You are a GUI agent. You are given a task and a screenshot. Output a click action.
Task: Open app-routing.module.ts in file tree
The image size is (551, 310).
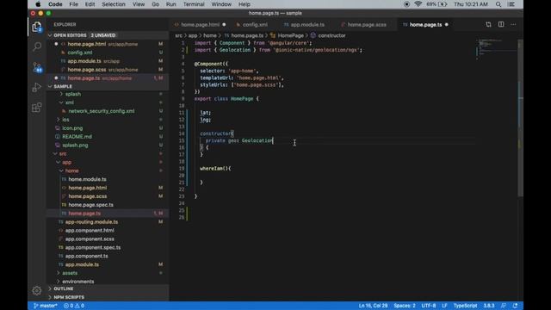[x=91, y=222]
